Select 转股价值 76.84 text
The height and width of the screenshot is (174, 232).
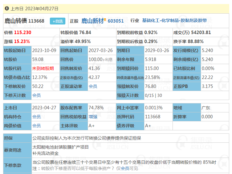[x=76, y=33]
